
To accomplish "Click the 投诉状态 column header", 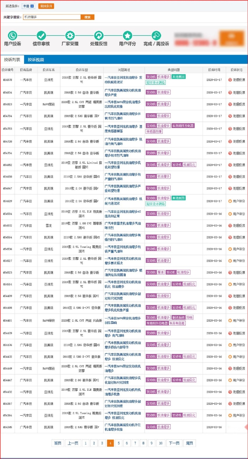I will [x=237, y=70].
